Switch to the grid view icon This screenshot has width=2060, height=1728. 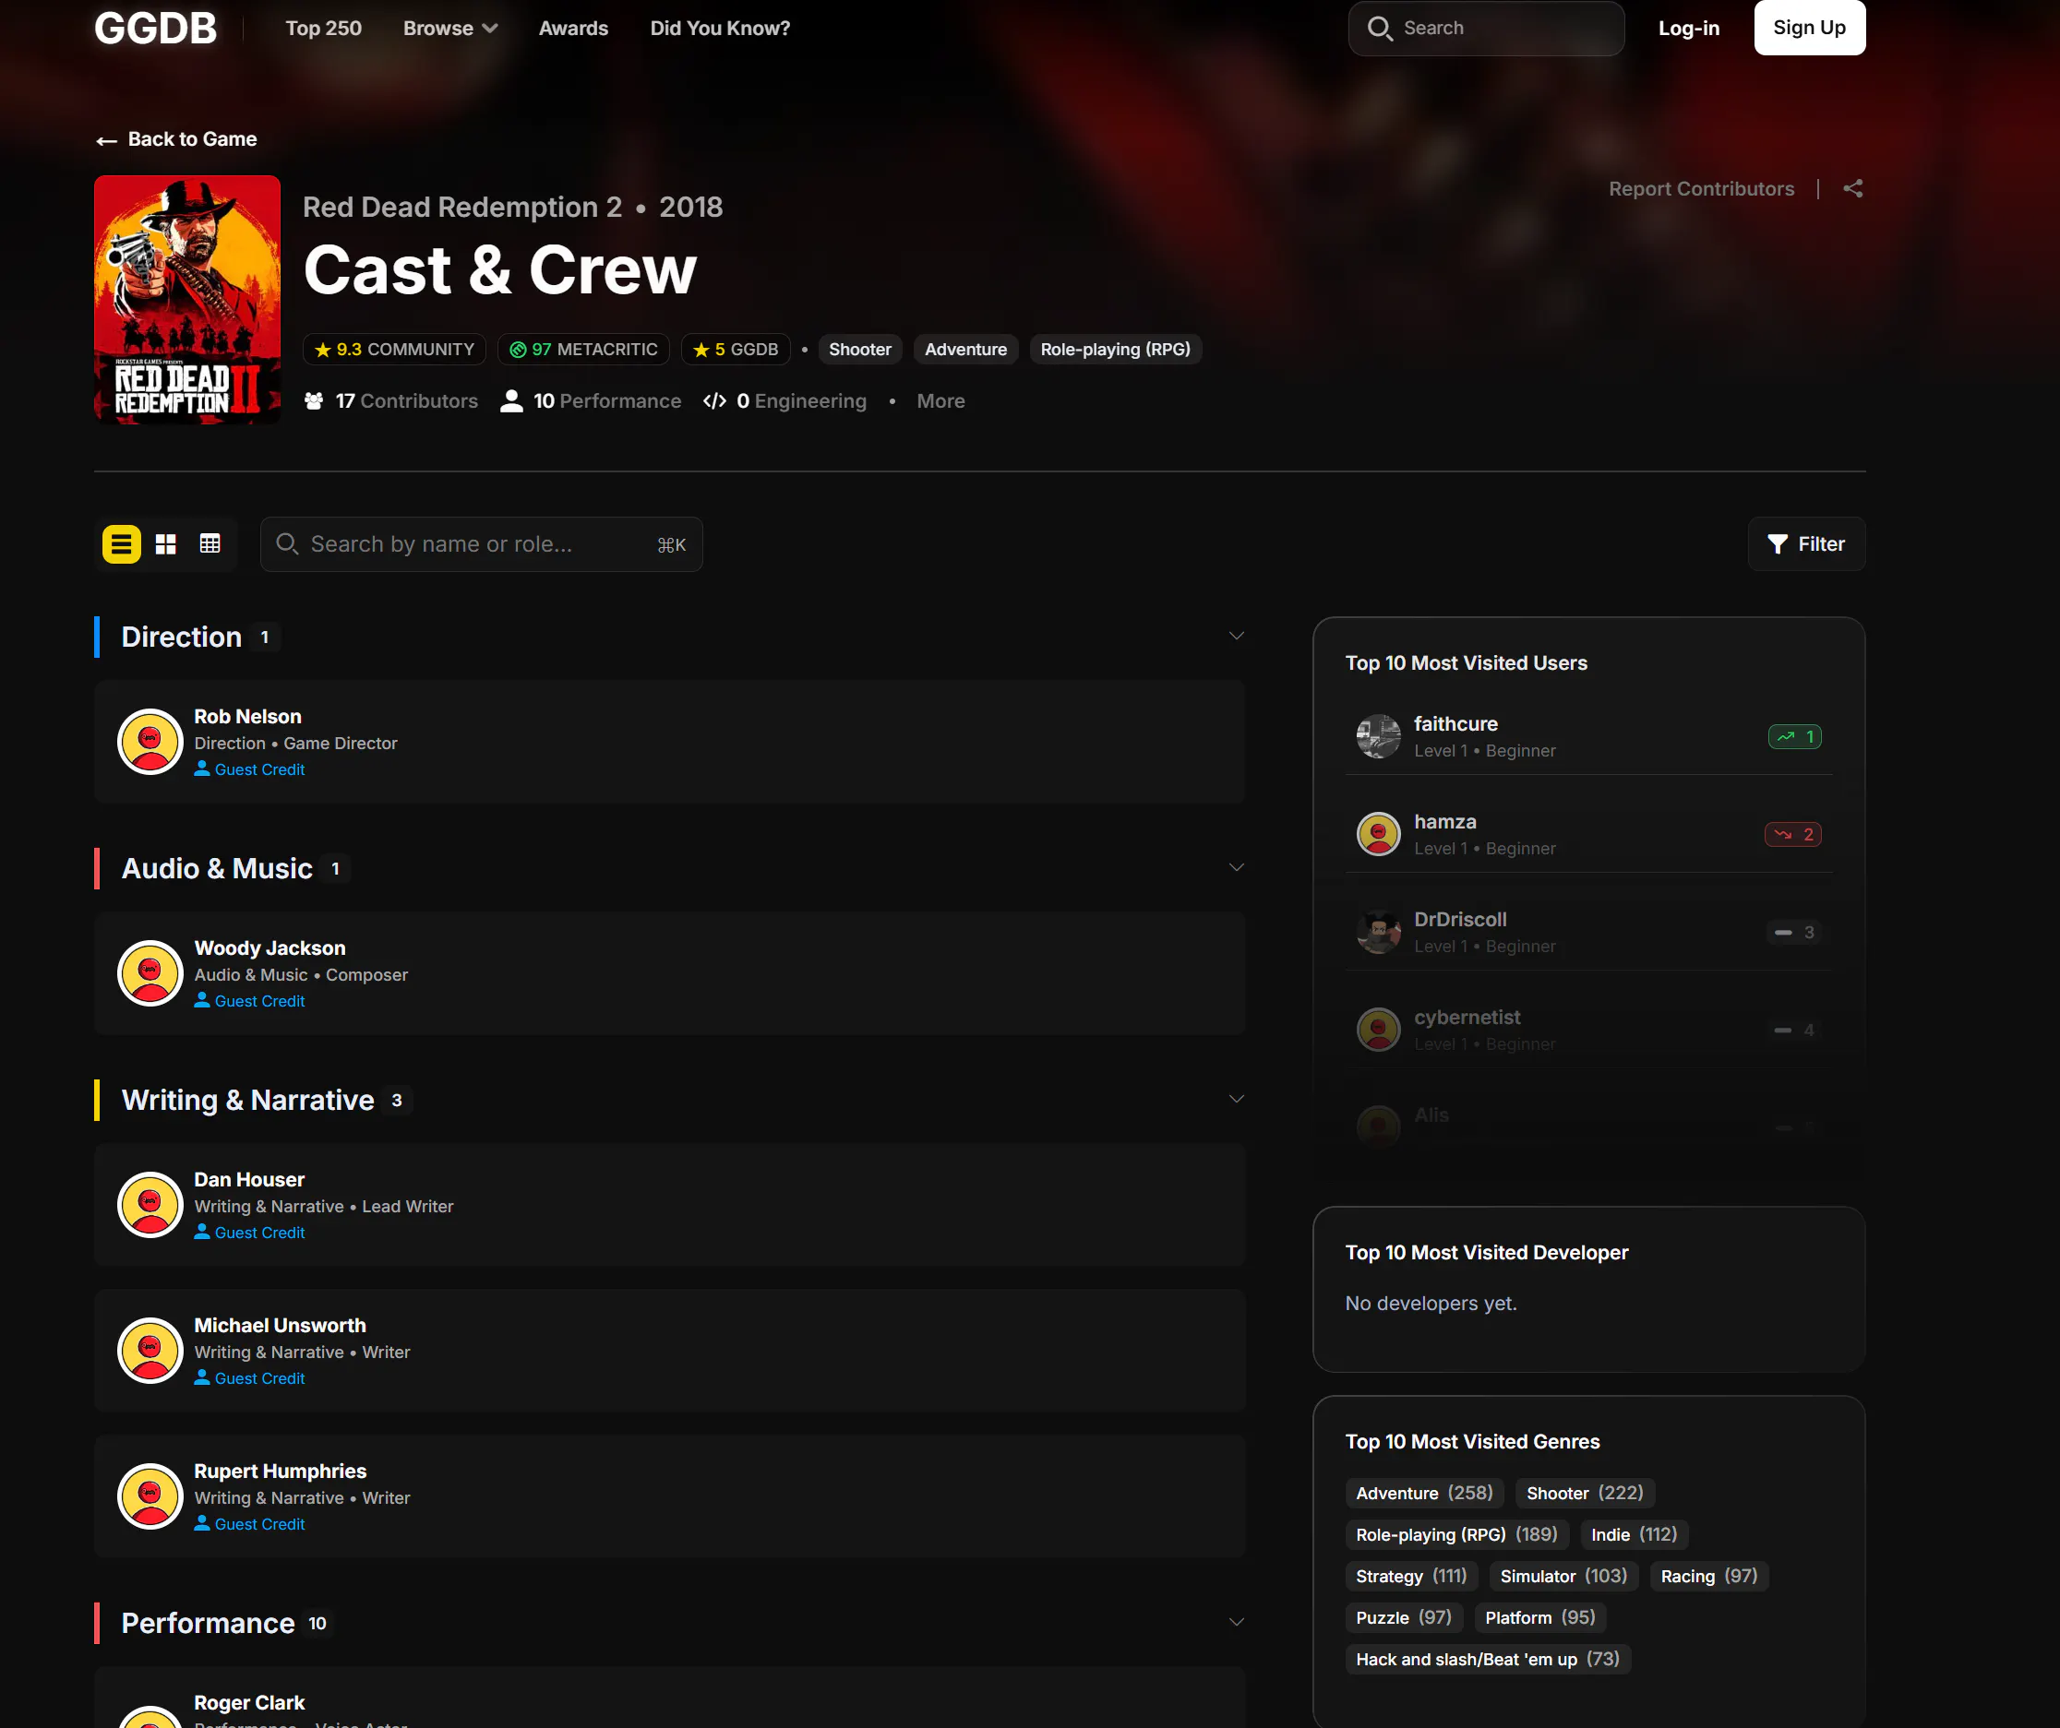(x=166, y=544)
